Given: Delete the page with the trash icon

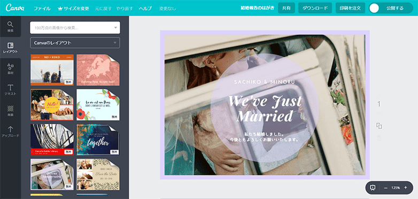Looking at the screenshot, I should 379,138.
